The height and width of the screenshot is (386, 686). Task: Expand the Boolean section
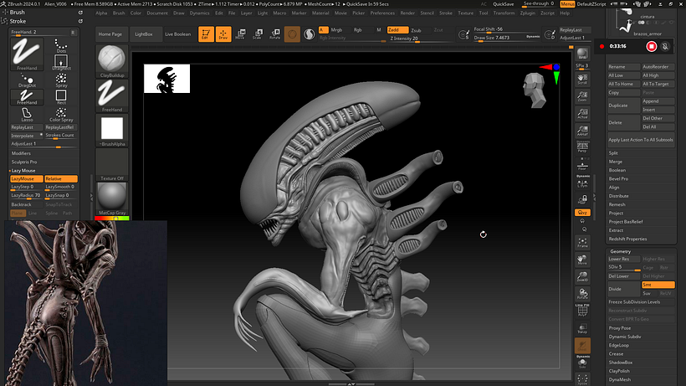pos(617,170)
